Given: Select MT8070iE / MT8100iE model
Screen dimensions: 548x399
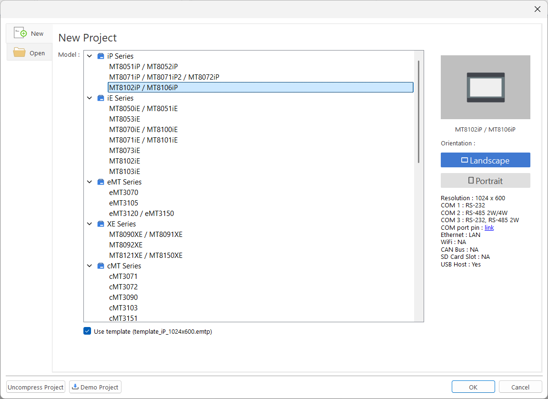Looking at the screenshot, I should (143, 129).
